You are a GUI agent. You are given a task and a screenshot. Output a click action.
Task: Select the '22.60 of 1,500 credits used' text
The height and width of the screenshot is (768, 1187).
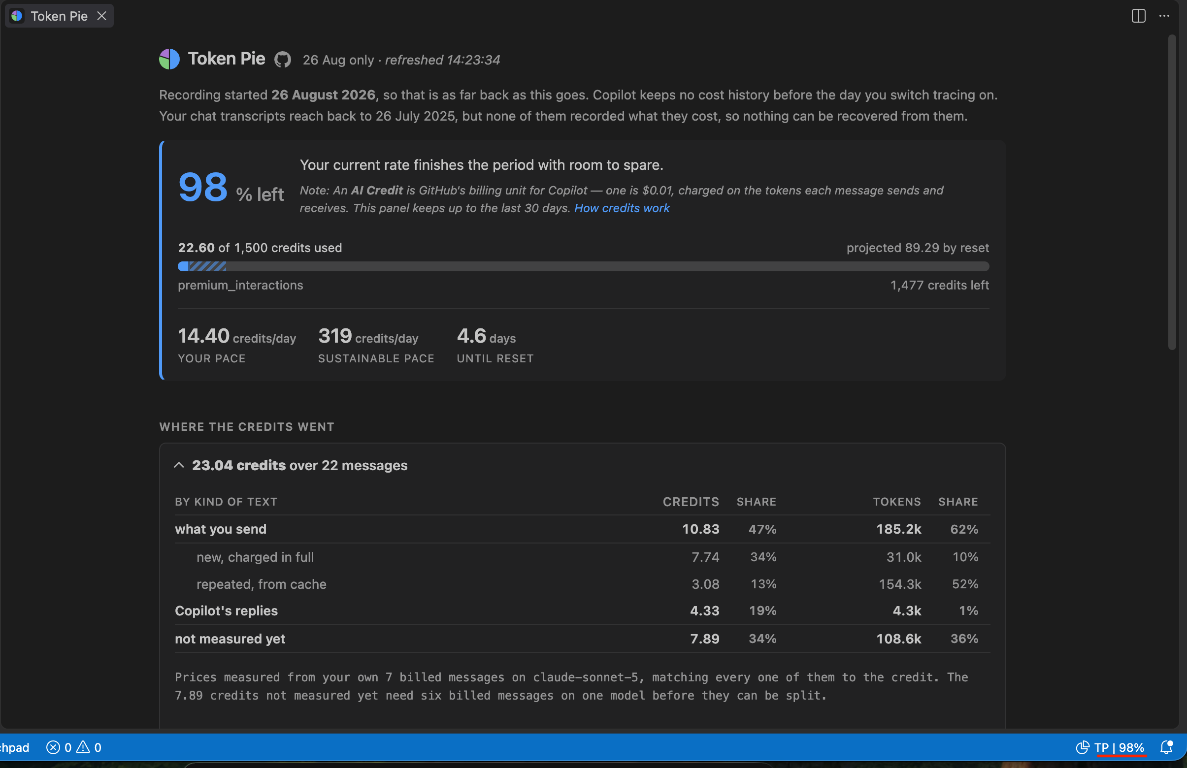(x=260, y=248)
